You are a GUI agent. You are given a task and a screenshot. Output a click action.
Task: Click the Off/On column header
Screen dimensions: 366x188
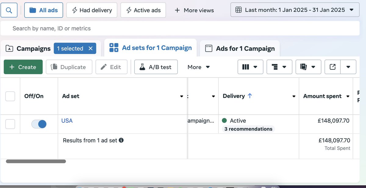34,96
